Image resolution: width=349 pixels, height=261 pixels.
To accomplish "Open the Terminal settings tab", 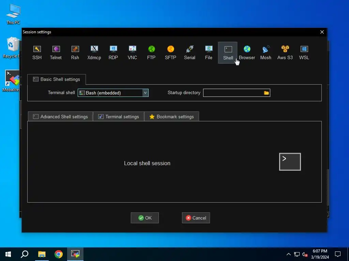I will click(119, 117).
